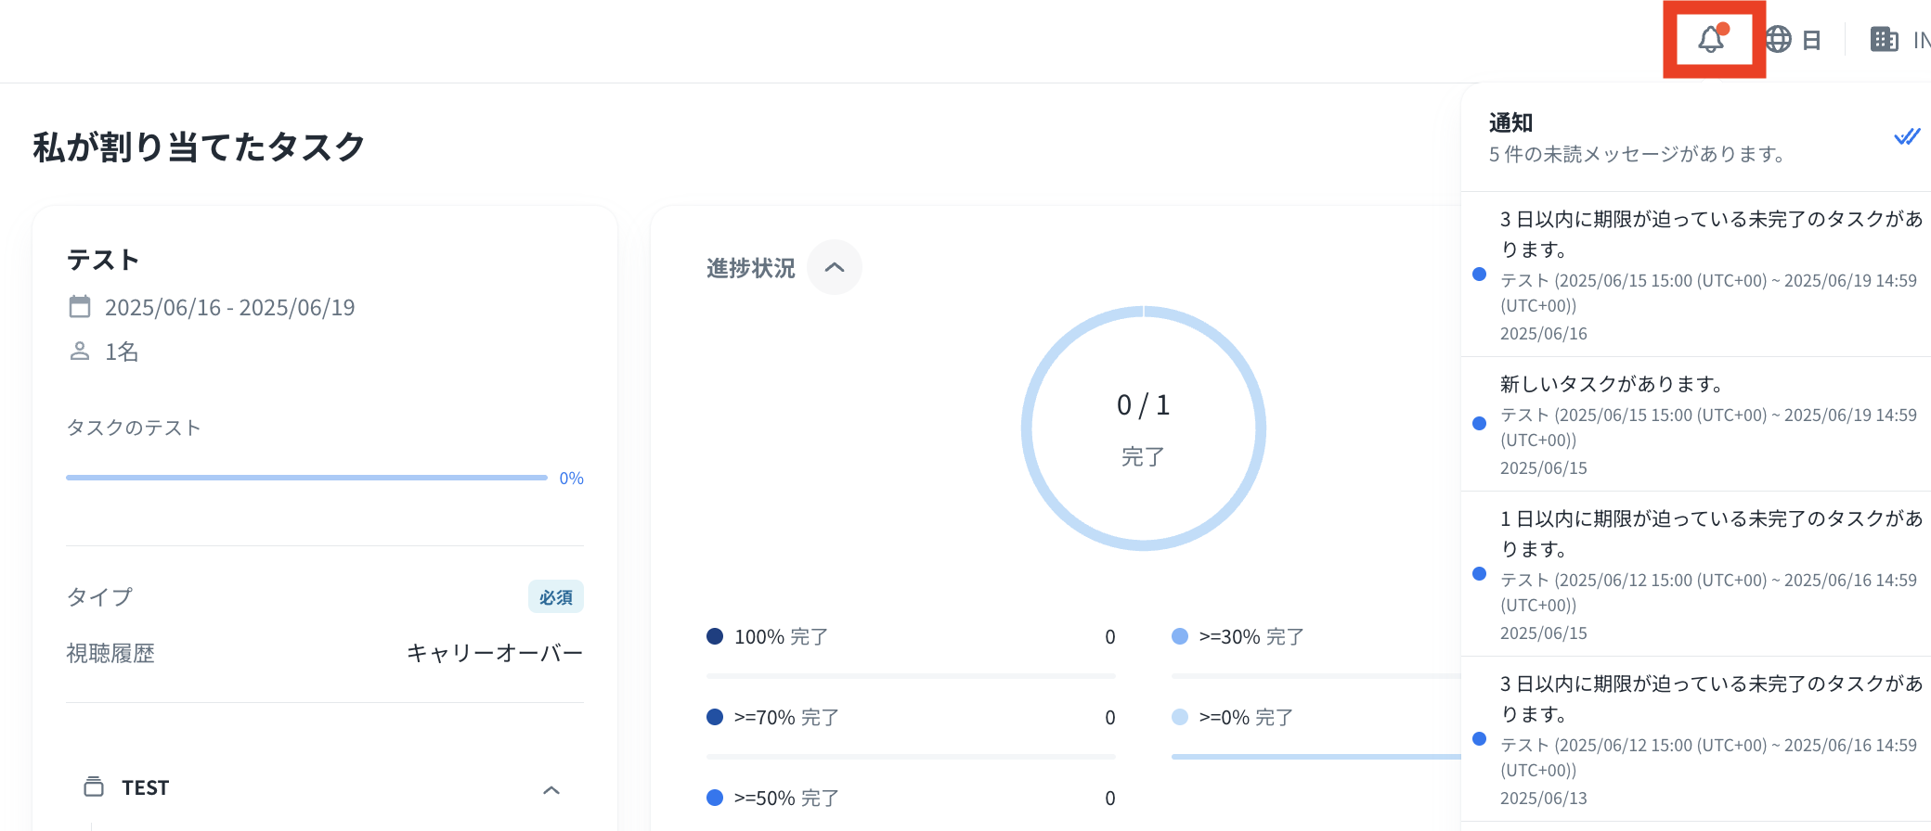
Task: Collapse the TEST section chevron
Action: click(x=551, y=790)
